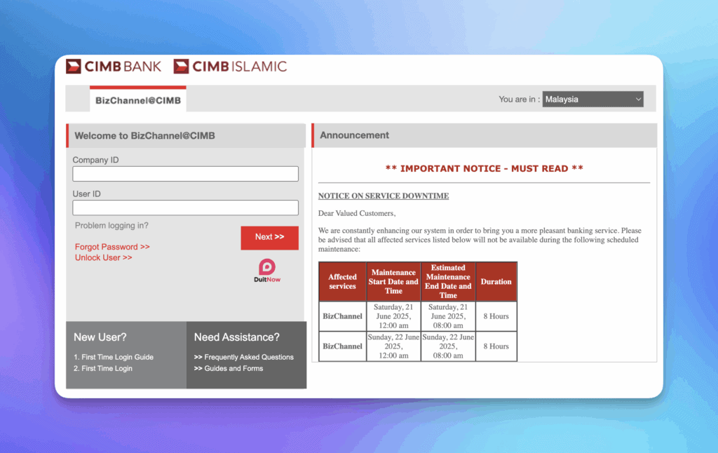Click the New User? heading
The width and height of the screenshot is (718, 453).
[x=100, y=337]
